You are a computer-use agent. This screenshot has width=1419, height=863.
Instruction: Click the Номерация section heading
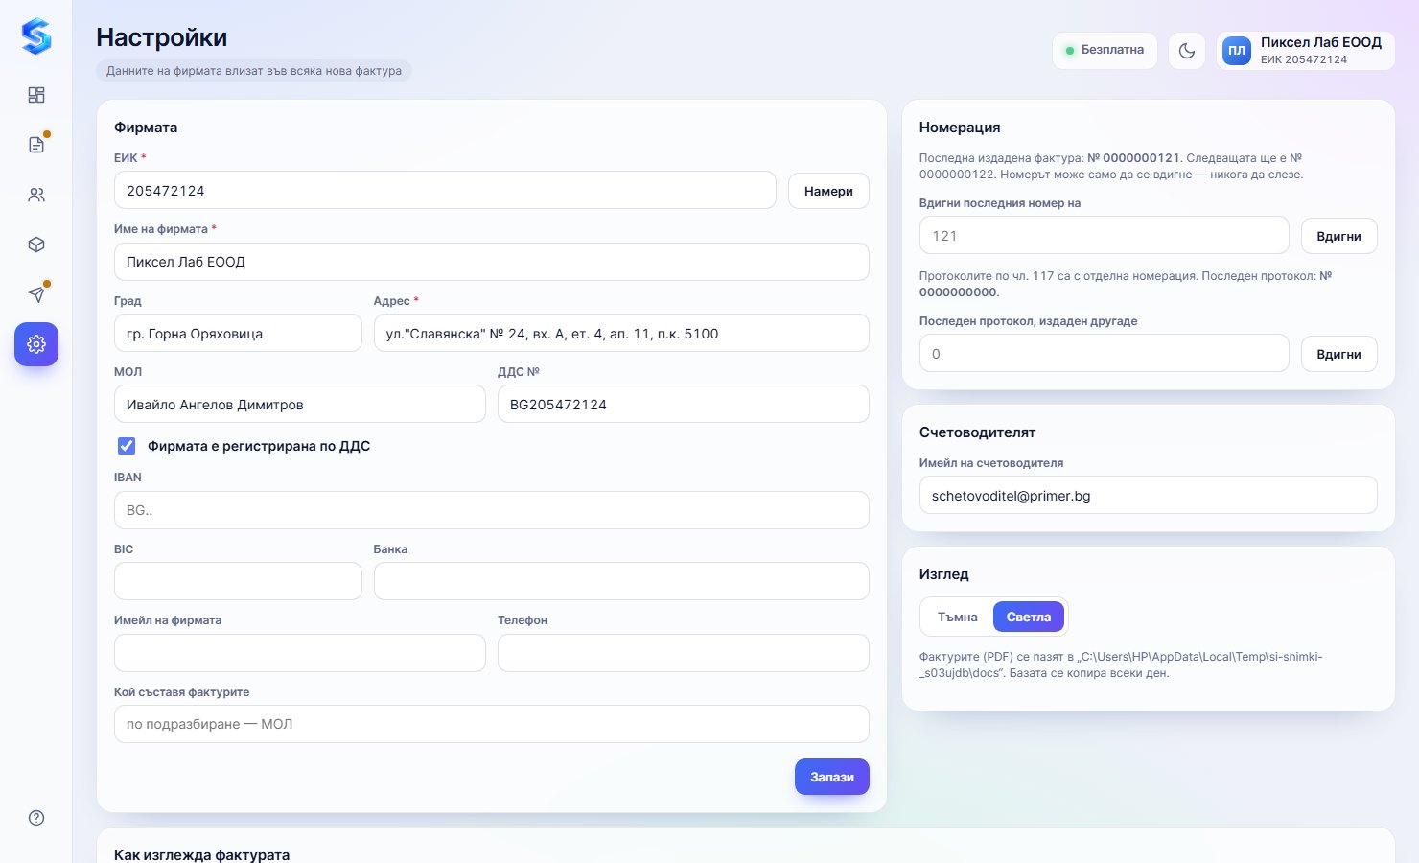tap(960, 128)
